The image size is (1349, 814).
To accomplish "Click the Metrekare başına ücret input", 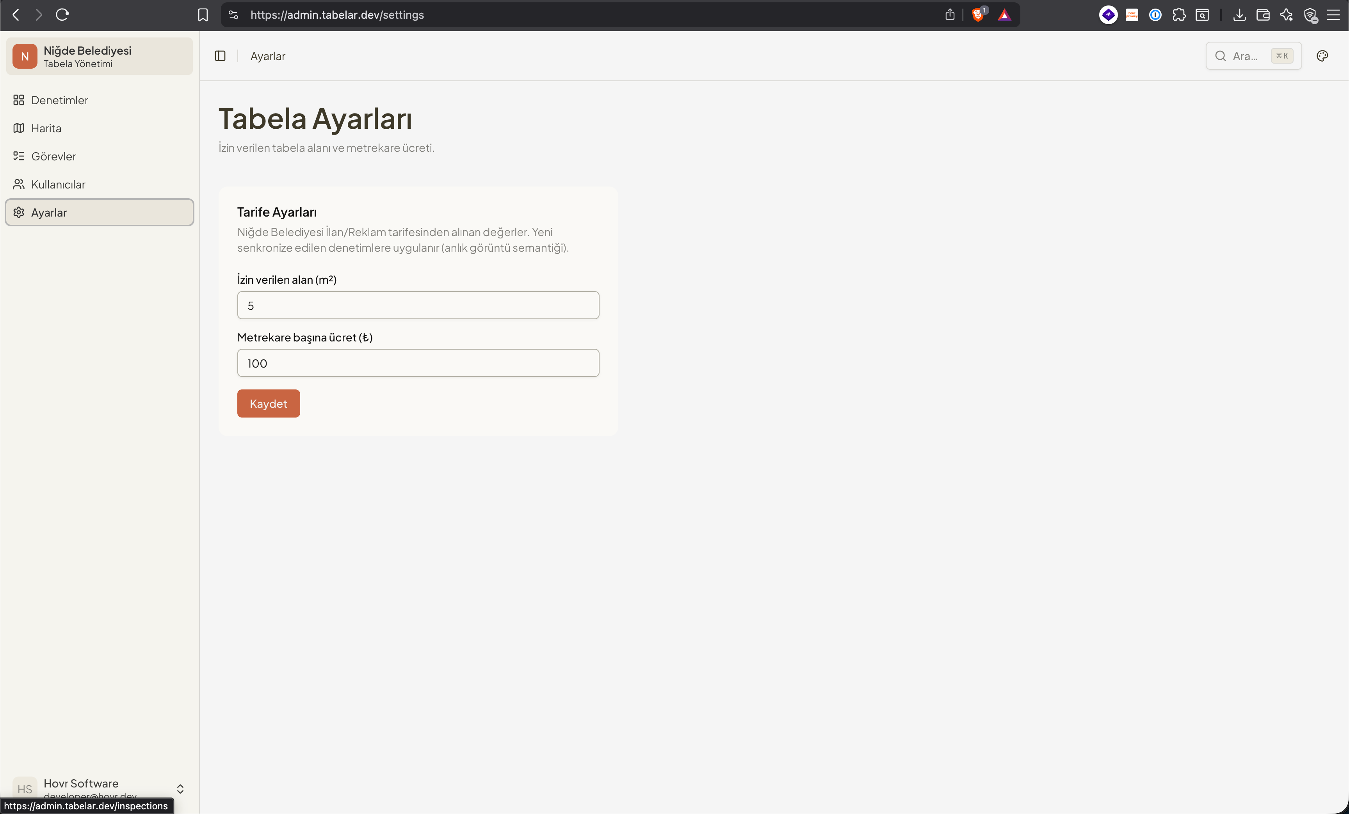I will pyautogui.click(x=418, y=363).
